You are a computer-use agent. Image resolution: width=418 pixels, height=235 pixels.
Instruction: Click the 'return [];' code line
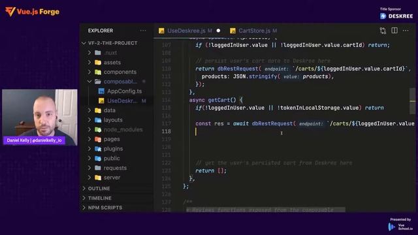coord(210,170)
